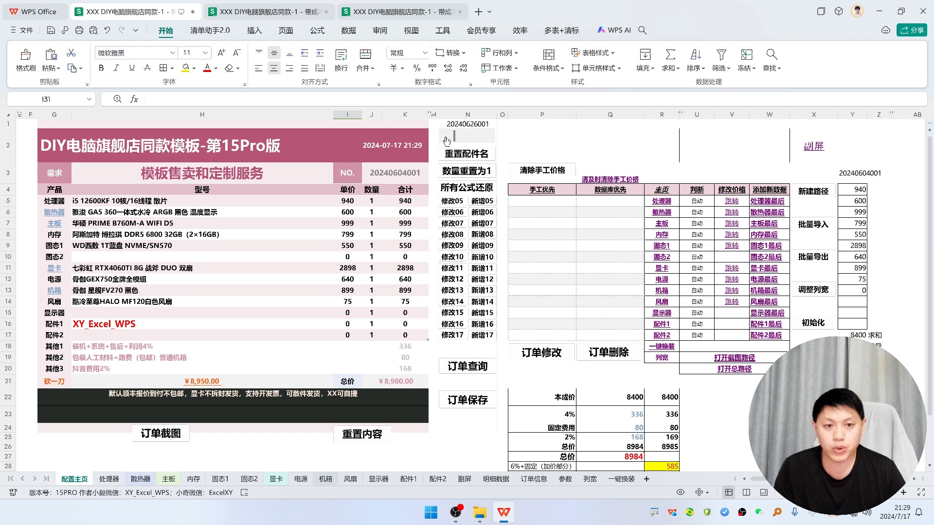
Task: Open the font name dropdown 微软雅黑
Action: (x=173, y=53)
